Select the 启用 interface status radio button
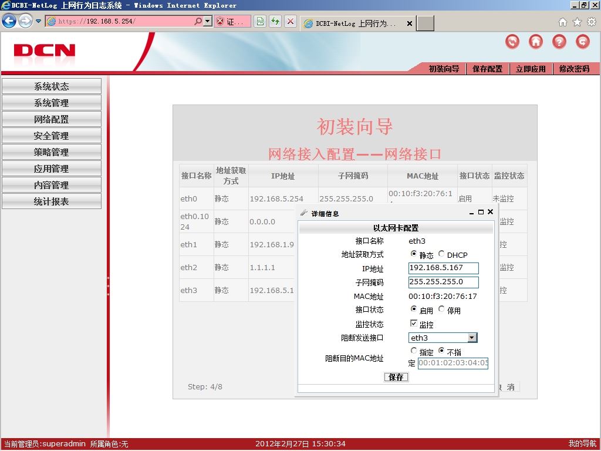Screen dimensions: 601x451 (x=414, y=309)
